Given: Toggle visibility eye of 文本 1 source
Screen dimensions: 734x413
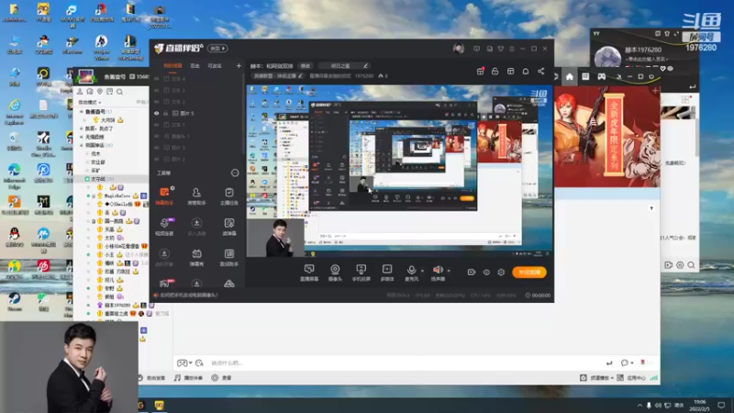Looking at the screenshot, I should [157, 125].
